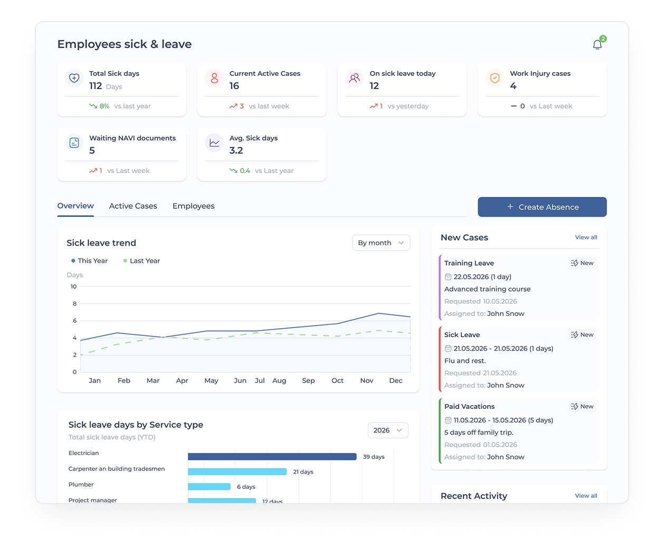Click the New badge on Paid Vacations

582,406
